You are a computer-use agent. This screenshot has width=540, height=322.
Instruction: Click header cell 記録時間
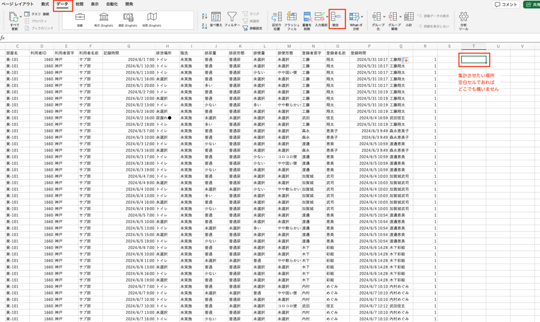pyautogui.click(x=129, y=53)
